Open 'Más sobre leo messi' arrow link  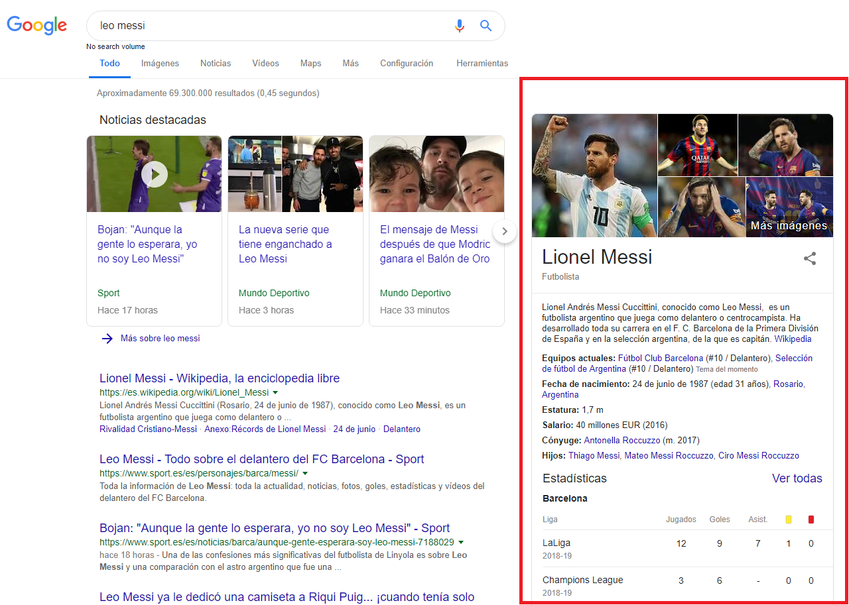point(151,338)
